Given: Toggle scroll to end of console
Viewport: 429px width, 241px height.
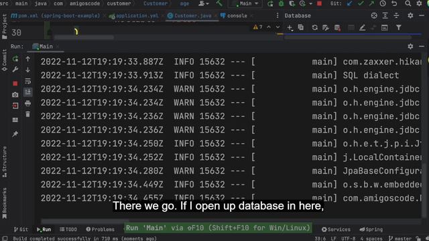Looking at the screenshot, I should tap(28, 92).
